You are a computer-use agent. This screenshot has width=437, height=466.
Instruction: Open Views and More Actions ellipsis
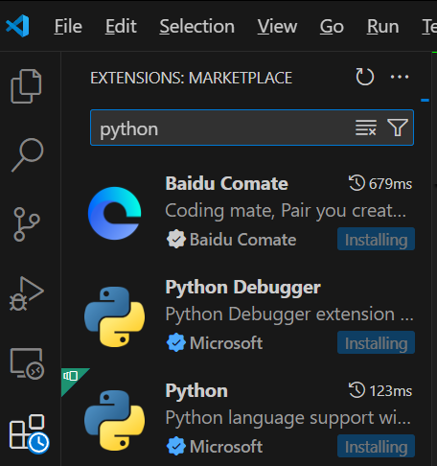pyautogui.click(x=400, y=77)
